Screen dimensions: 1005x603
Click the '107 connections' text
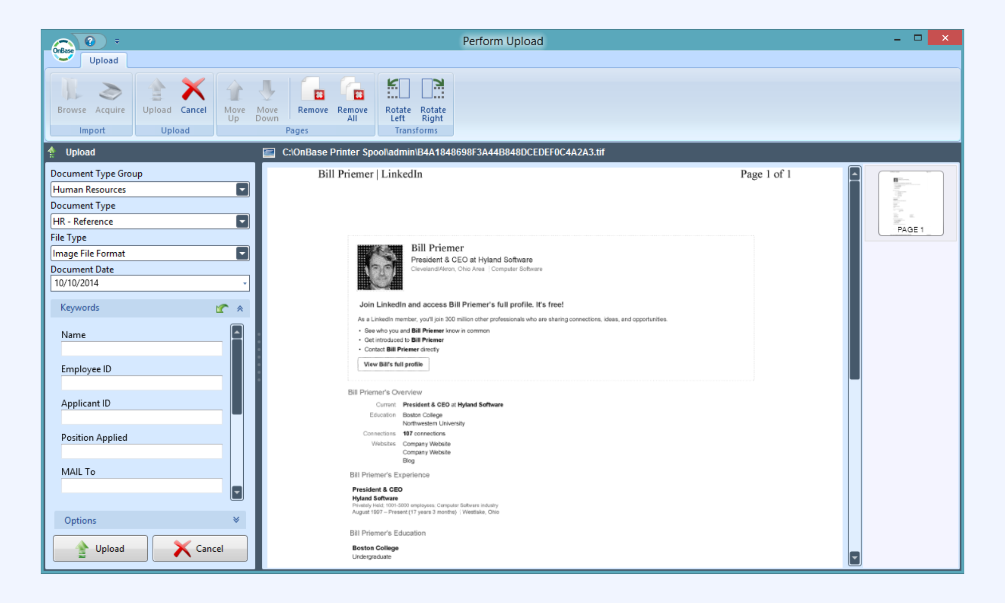[x=424, y=433]
